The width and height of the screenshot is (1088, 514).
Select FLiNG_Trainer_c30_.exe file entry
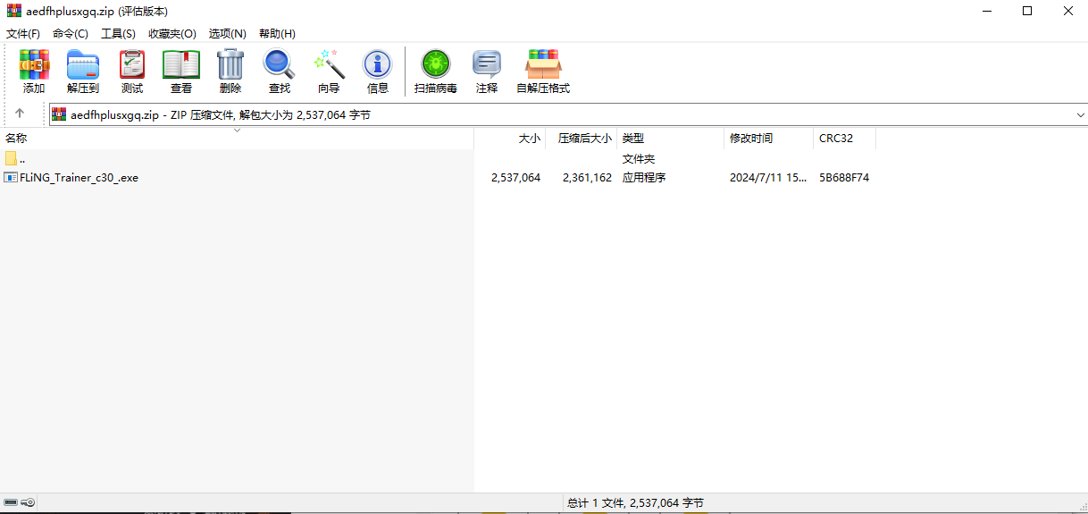[x=79, y=178]
